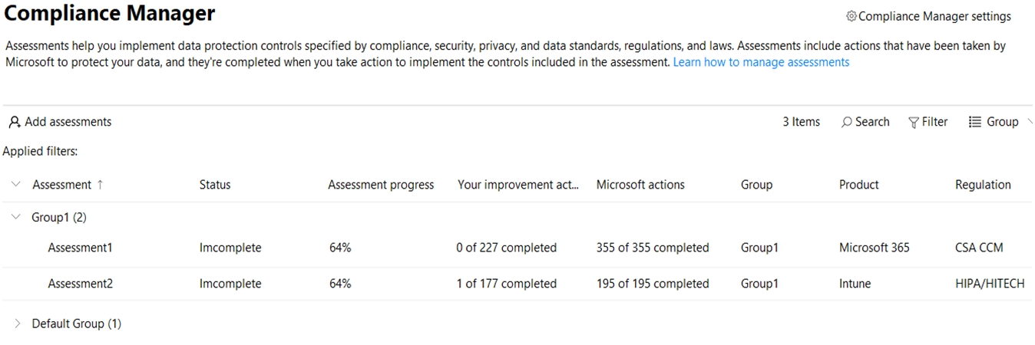Click the Add assessments person icon
The height and width of the screenshot is (345, 1035).
[x=15, y=122]
